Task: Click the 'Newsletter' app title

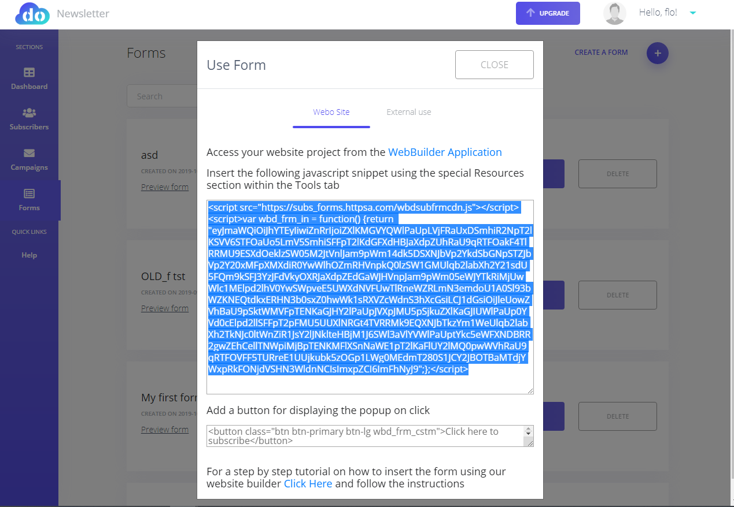Action: [x=83, y=13]
